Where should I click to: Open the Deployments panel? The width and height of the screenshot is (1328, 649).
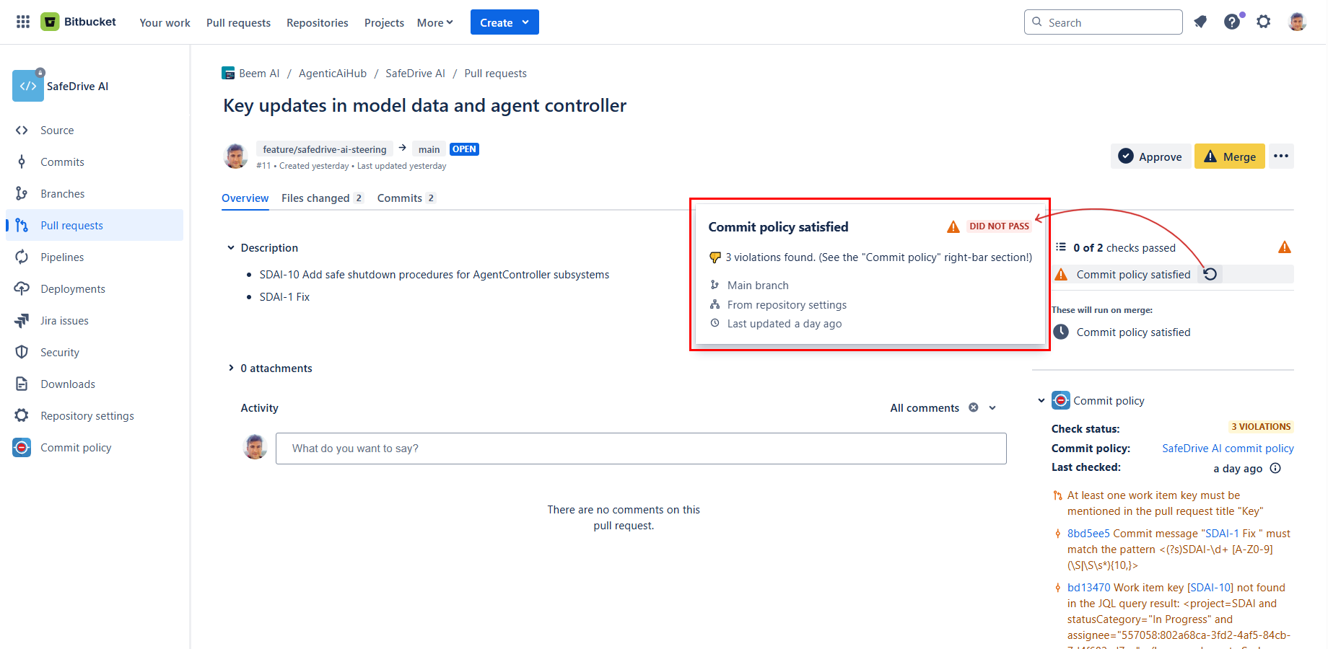point(71,288)
